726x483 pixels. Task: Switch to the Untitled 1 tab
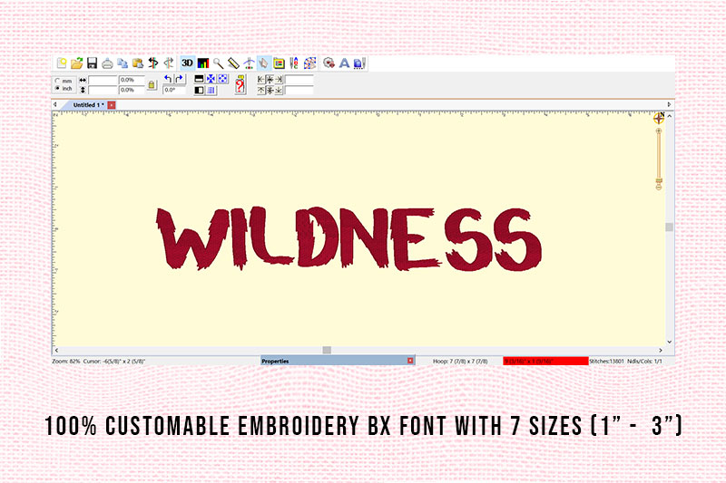88,105
